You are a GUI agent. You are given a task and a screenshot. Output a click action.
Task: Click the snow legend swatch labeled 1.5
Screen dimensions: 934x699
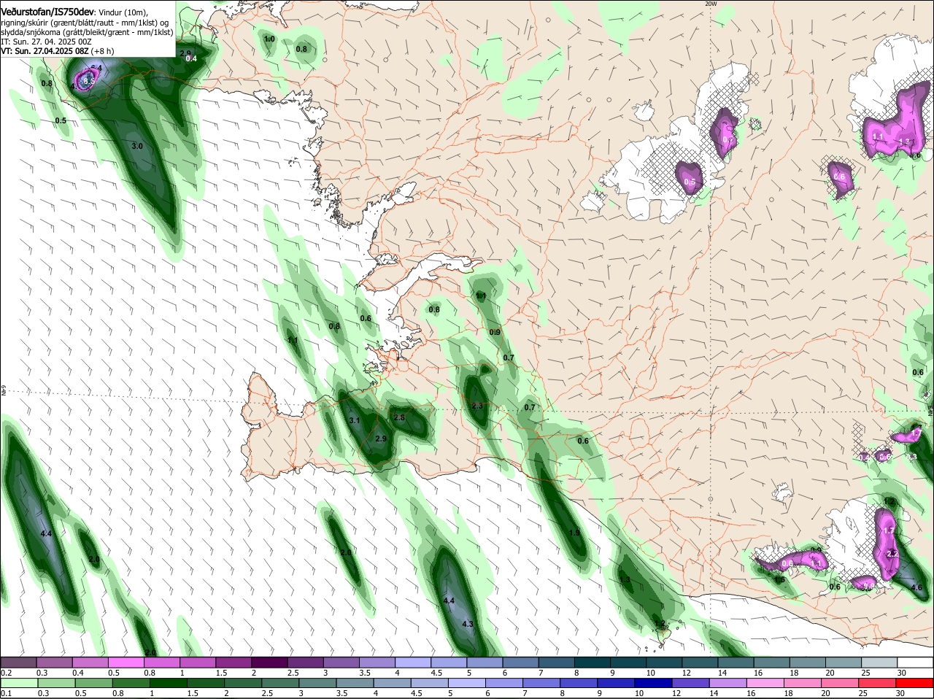[233, 662]
